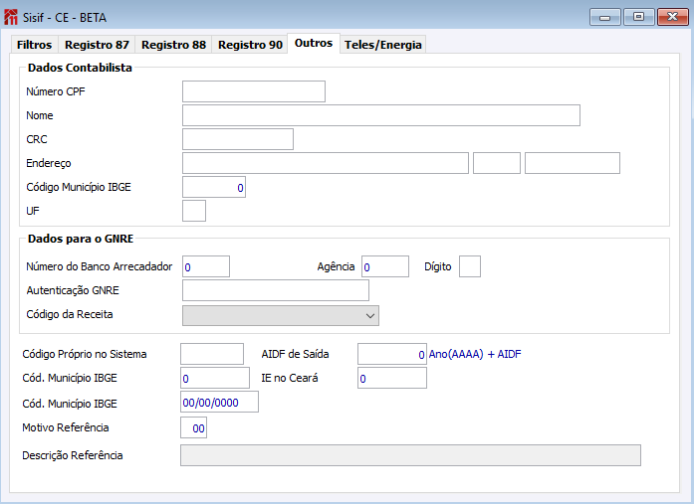Maximize the Sisif window
694x504 pixels.
click(638, 17)
